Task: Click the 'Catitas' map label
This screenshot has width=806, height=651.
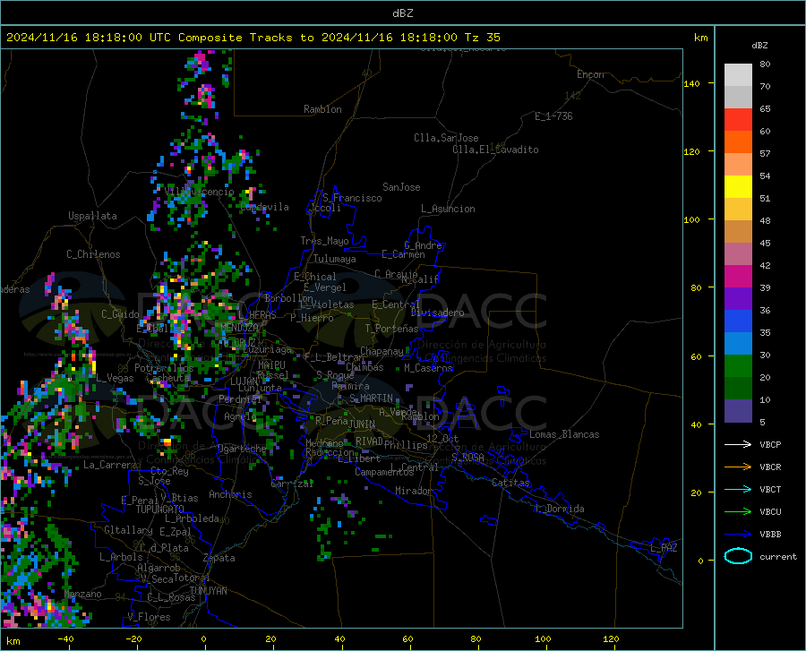Action: tap(511, 483)
